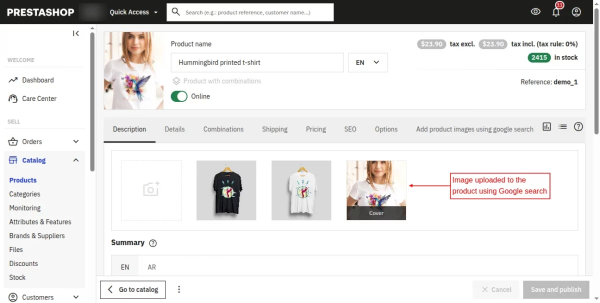Open Stock in the sidebar
The image size is (600, 303).
coord(17,277)
